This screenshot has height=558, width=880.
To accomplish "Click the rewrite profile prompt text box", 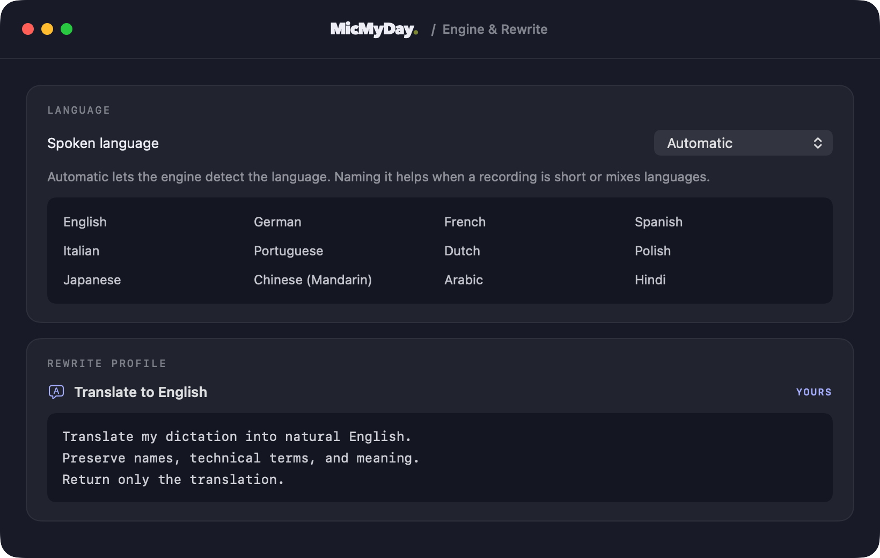I will pos(440,458).
